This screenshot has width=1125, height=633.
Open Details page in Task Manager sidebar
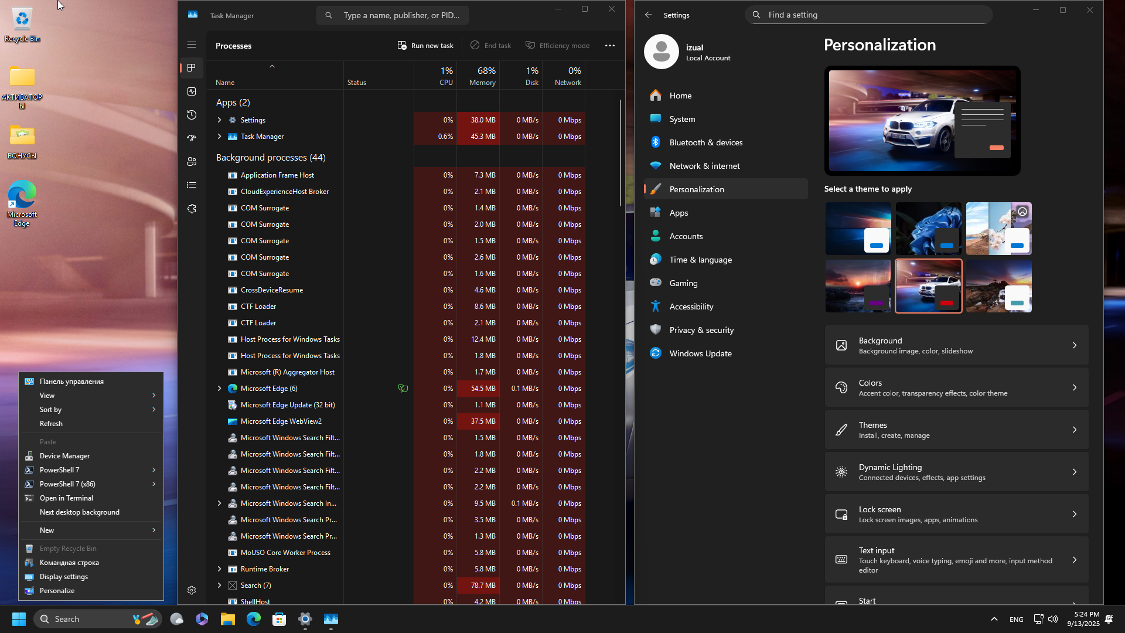(x=192, y=185)
